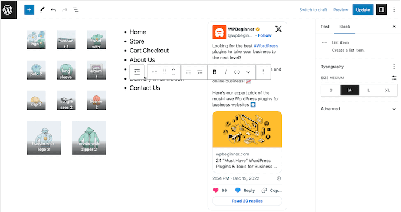Viewport: 401px width, 212px height.
Task: Open the document list view
Action: 75,10
